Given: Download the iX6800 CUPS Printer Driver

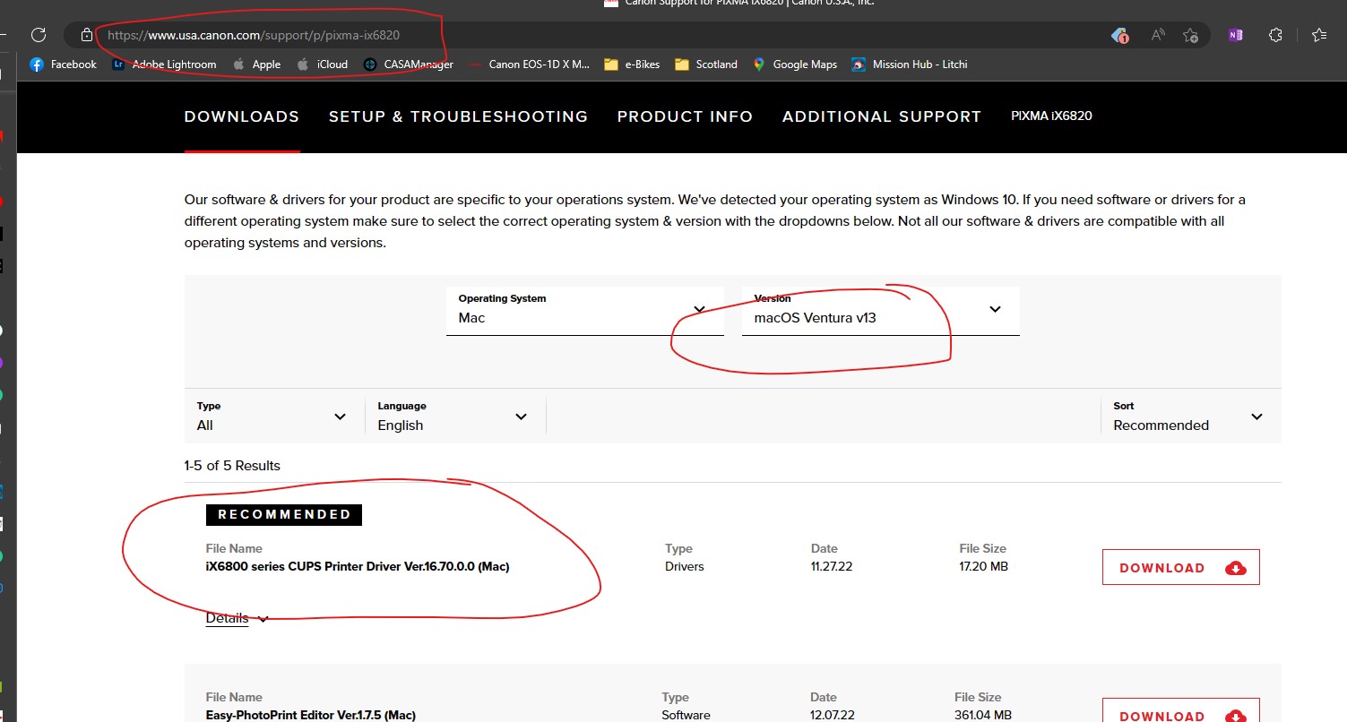Looking at the screenshot, I should [x=1180, y=568].
